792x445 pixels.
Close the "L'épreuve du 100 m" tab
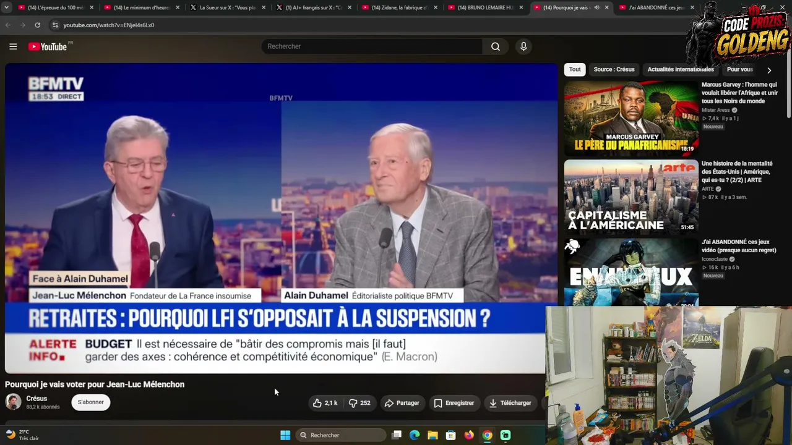click(92, 8)
